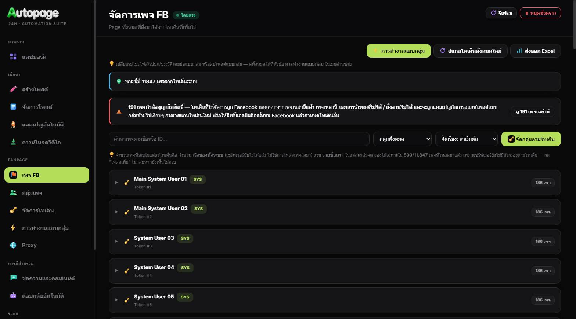Click the 186 เพจ count on Main System User 02
This screenshot has height=319, width=576.
pos(543,212)
